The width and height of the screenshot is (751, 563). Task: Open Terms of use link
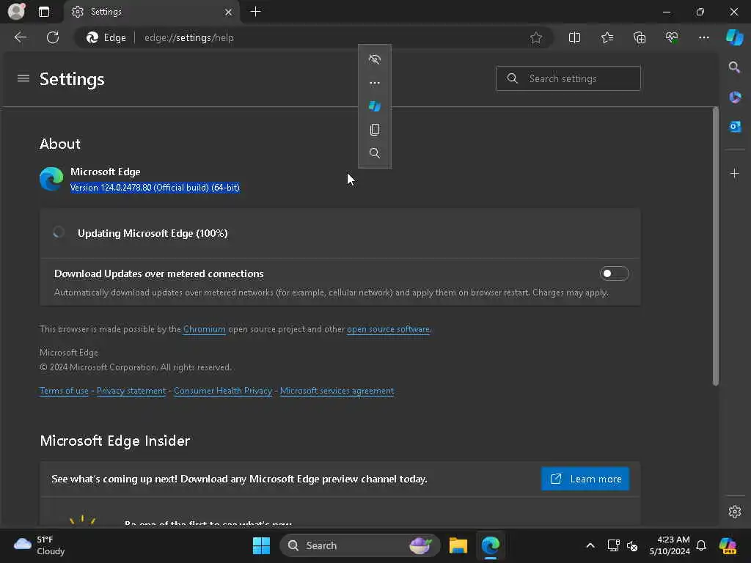[x=64, y=391]
